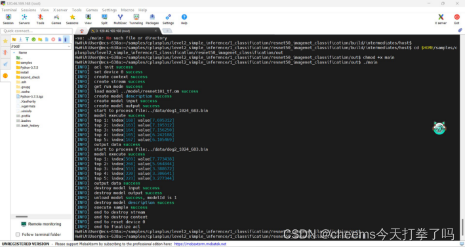Screen dimensions: 465x247
Task: Click the SFTP download arrow icon
Action: (20, 39)
